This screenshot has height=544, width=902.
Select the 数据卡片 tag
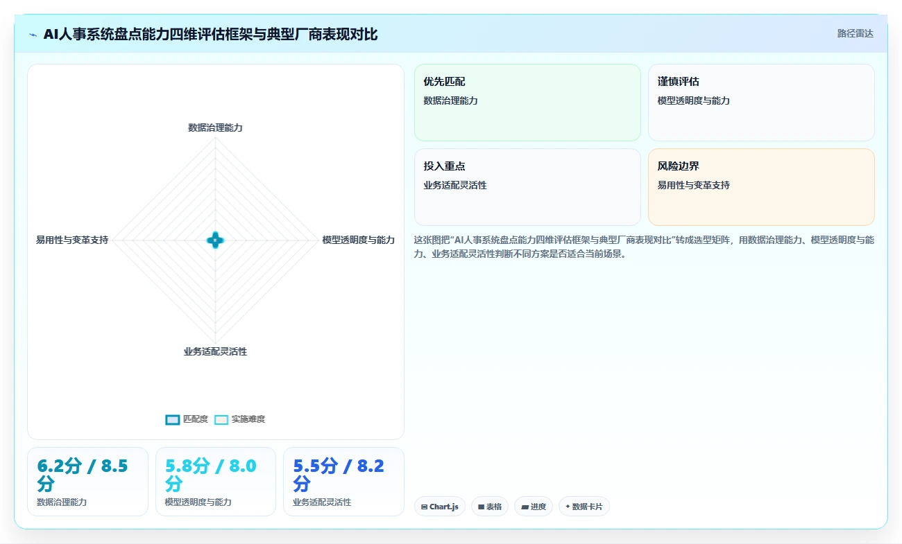[584, 507]
